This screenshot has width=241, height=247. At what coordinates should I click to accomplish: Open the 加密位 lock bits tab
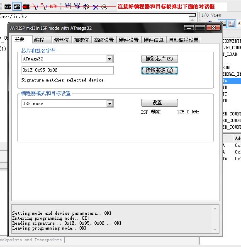(x=81, y=40)
